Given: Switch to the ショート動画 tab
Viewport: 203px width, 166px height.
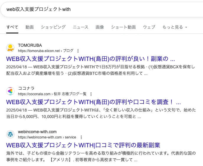Looking at the screenshot, I should click(124, 27).
